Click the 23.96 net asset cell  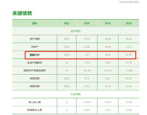coord(87,47)
